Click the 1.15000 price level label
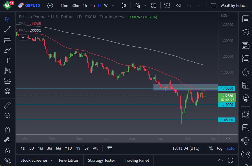 [x=227, y=88]
